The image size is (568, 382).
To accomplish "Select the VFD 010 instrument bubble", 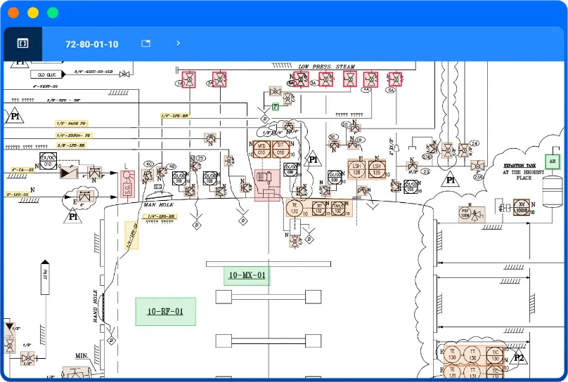I will 262,149.
